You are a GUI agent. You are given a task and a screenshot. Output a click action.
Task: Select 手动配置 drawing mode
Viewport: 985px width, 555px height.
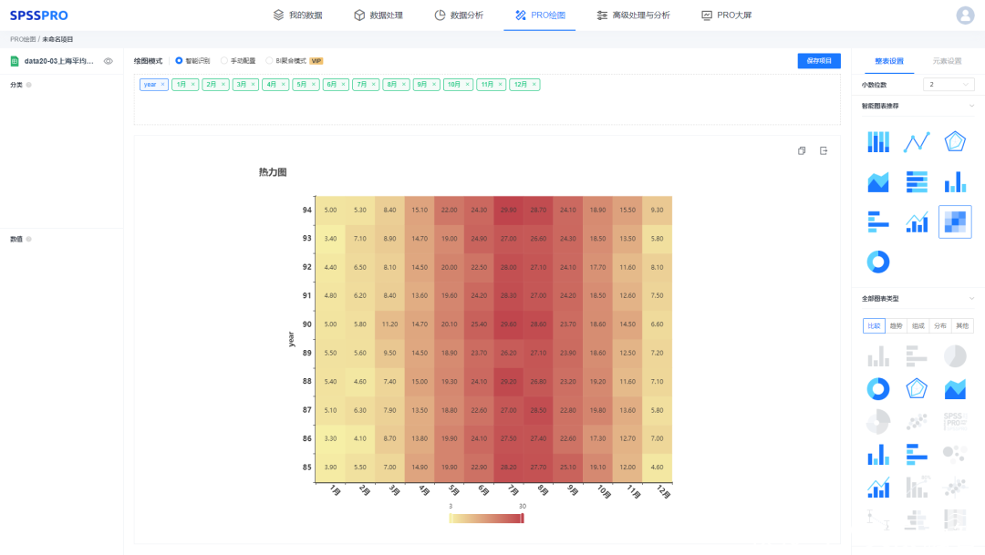[224, 61]
